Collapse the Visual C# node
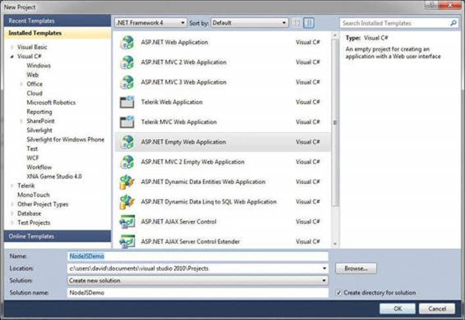This screenshot has height=320, width=465. (12, 57)
